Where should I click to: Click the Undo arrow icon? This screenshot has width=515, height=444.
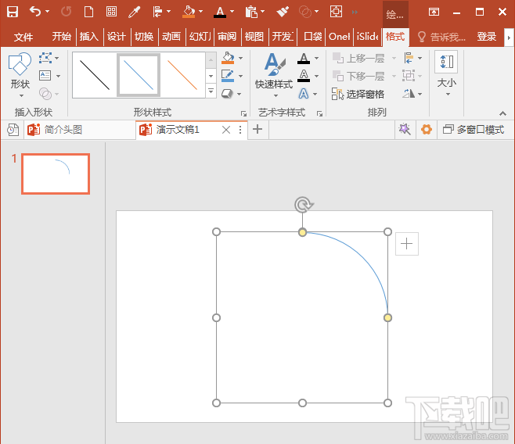tap(35, 12)
